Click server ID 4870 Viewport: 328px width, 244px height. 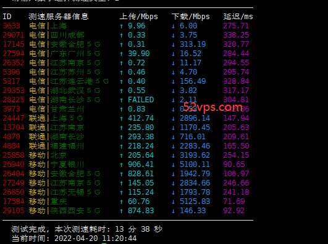coord(12,137)
